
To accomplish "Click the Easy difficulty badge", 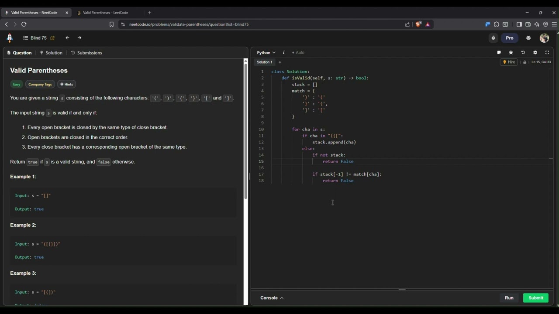I will (x=17, y=84).
